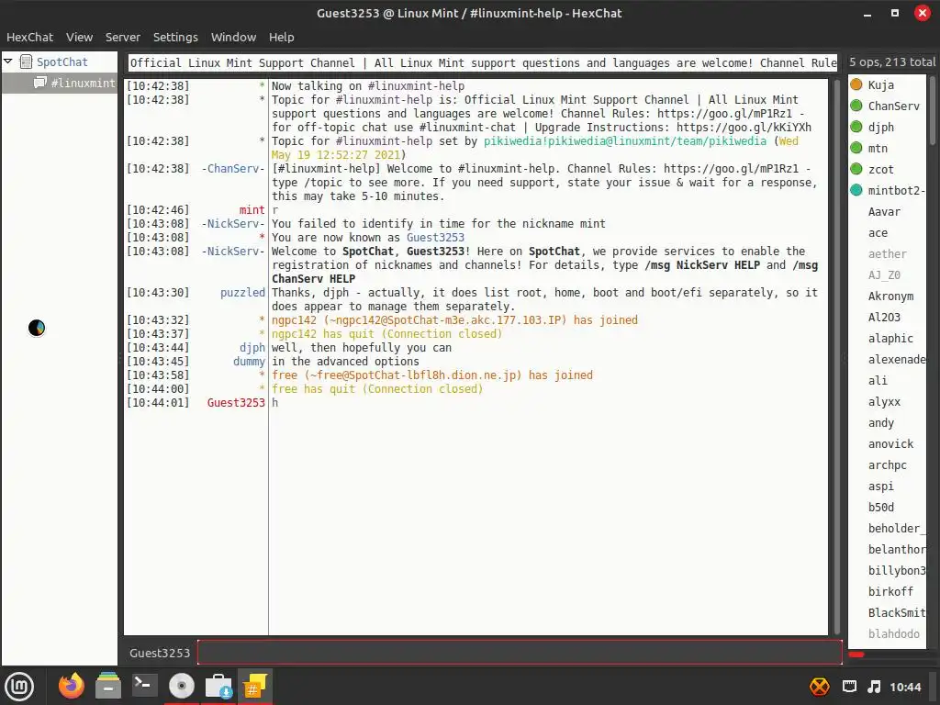Select user Kuja in user list

(880, 85)
